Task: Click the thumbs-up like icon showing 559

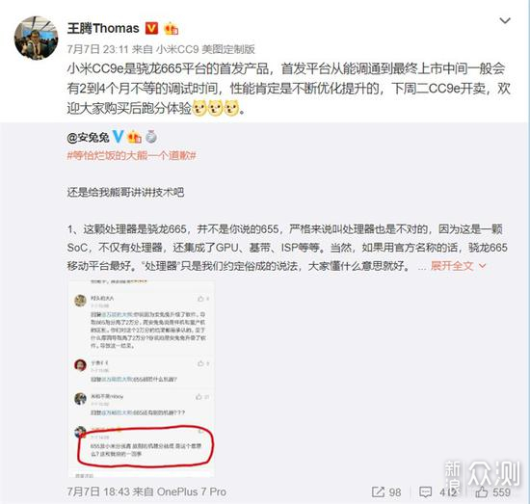Action: 481,491
